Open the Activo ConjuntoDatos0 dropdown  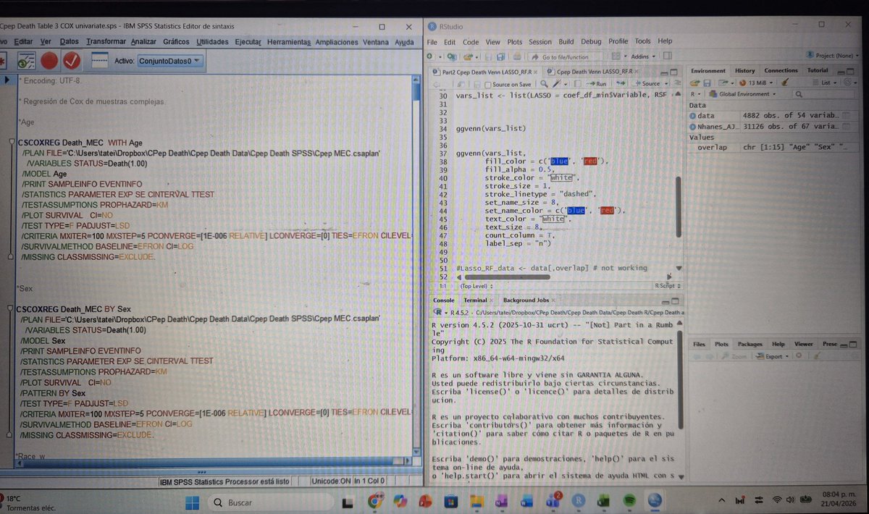[169, 61]
